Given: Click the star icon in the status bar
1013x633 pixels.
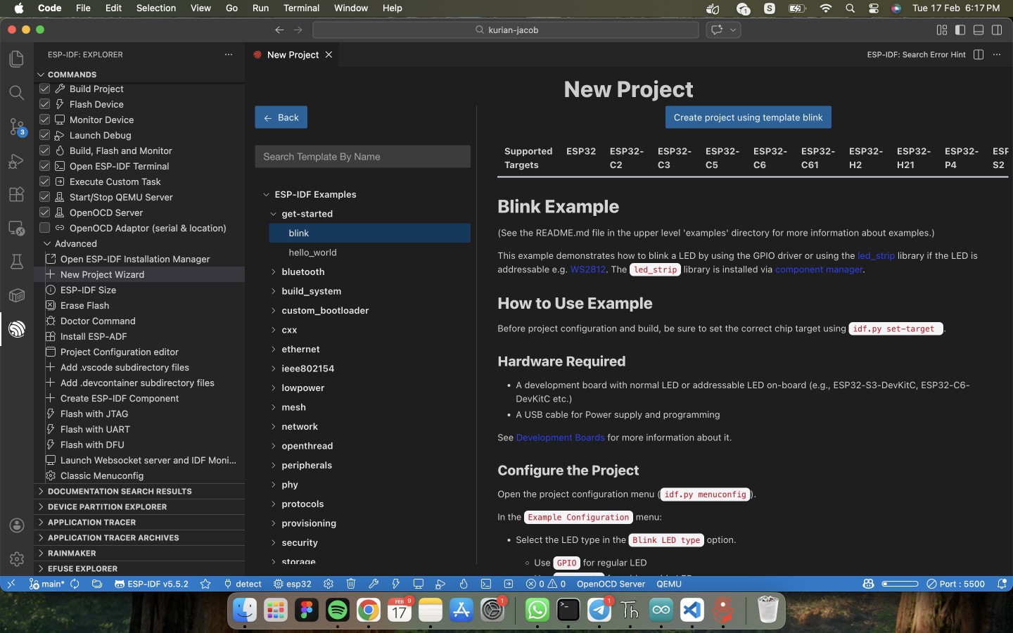Looking at the screenshot, I should click(205, 584).
